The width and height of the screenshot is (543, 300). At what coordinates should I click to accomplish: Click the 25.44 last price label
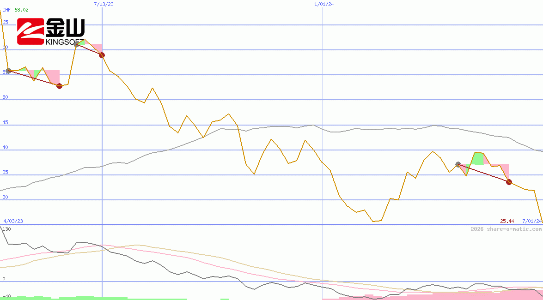coord(507,221)
